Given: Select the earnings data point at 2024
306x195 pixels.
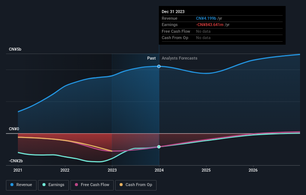Looking at the screenshot, I should point(159,147).
